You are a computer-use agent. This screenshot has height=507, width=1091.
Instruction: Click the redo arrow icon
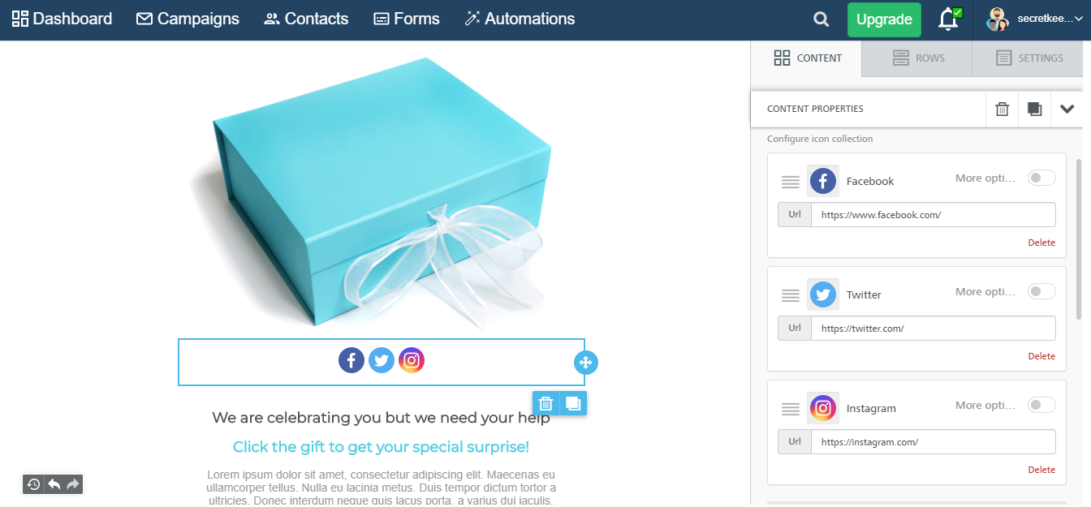pos(73,484)
